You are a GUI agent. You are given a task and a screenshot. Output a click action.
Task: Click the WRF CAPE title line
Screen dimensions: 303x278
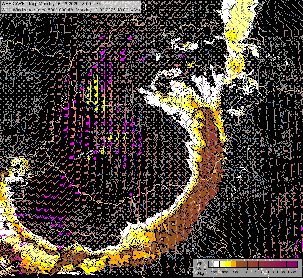click(52, 4)
